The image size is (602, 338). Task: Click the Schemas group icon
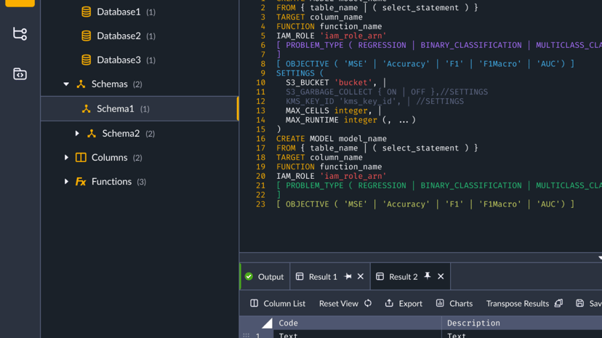tap(81, 84)
